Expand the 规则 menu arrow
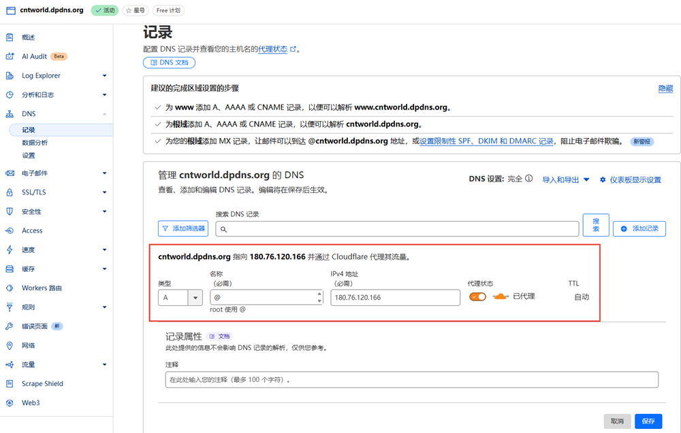681x433 pixels. [104, 307]
